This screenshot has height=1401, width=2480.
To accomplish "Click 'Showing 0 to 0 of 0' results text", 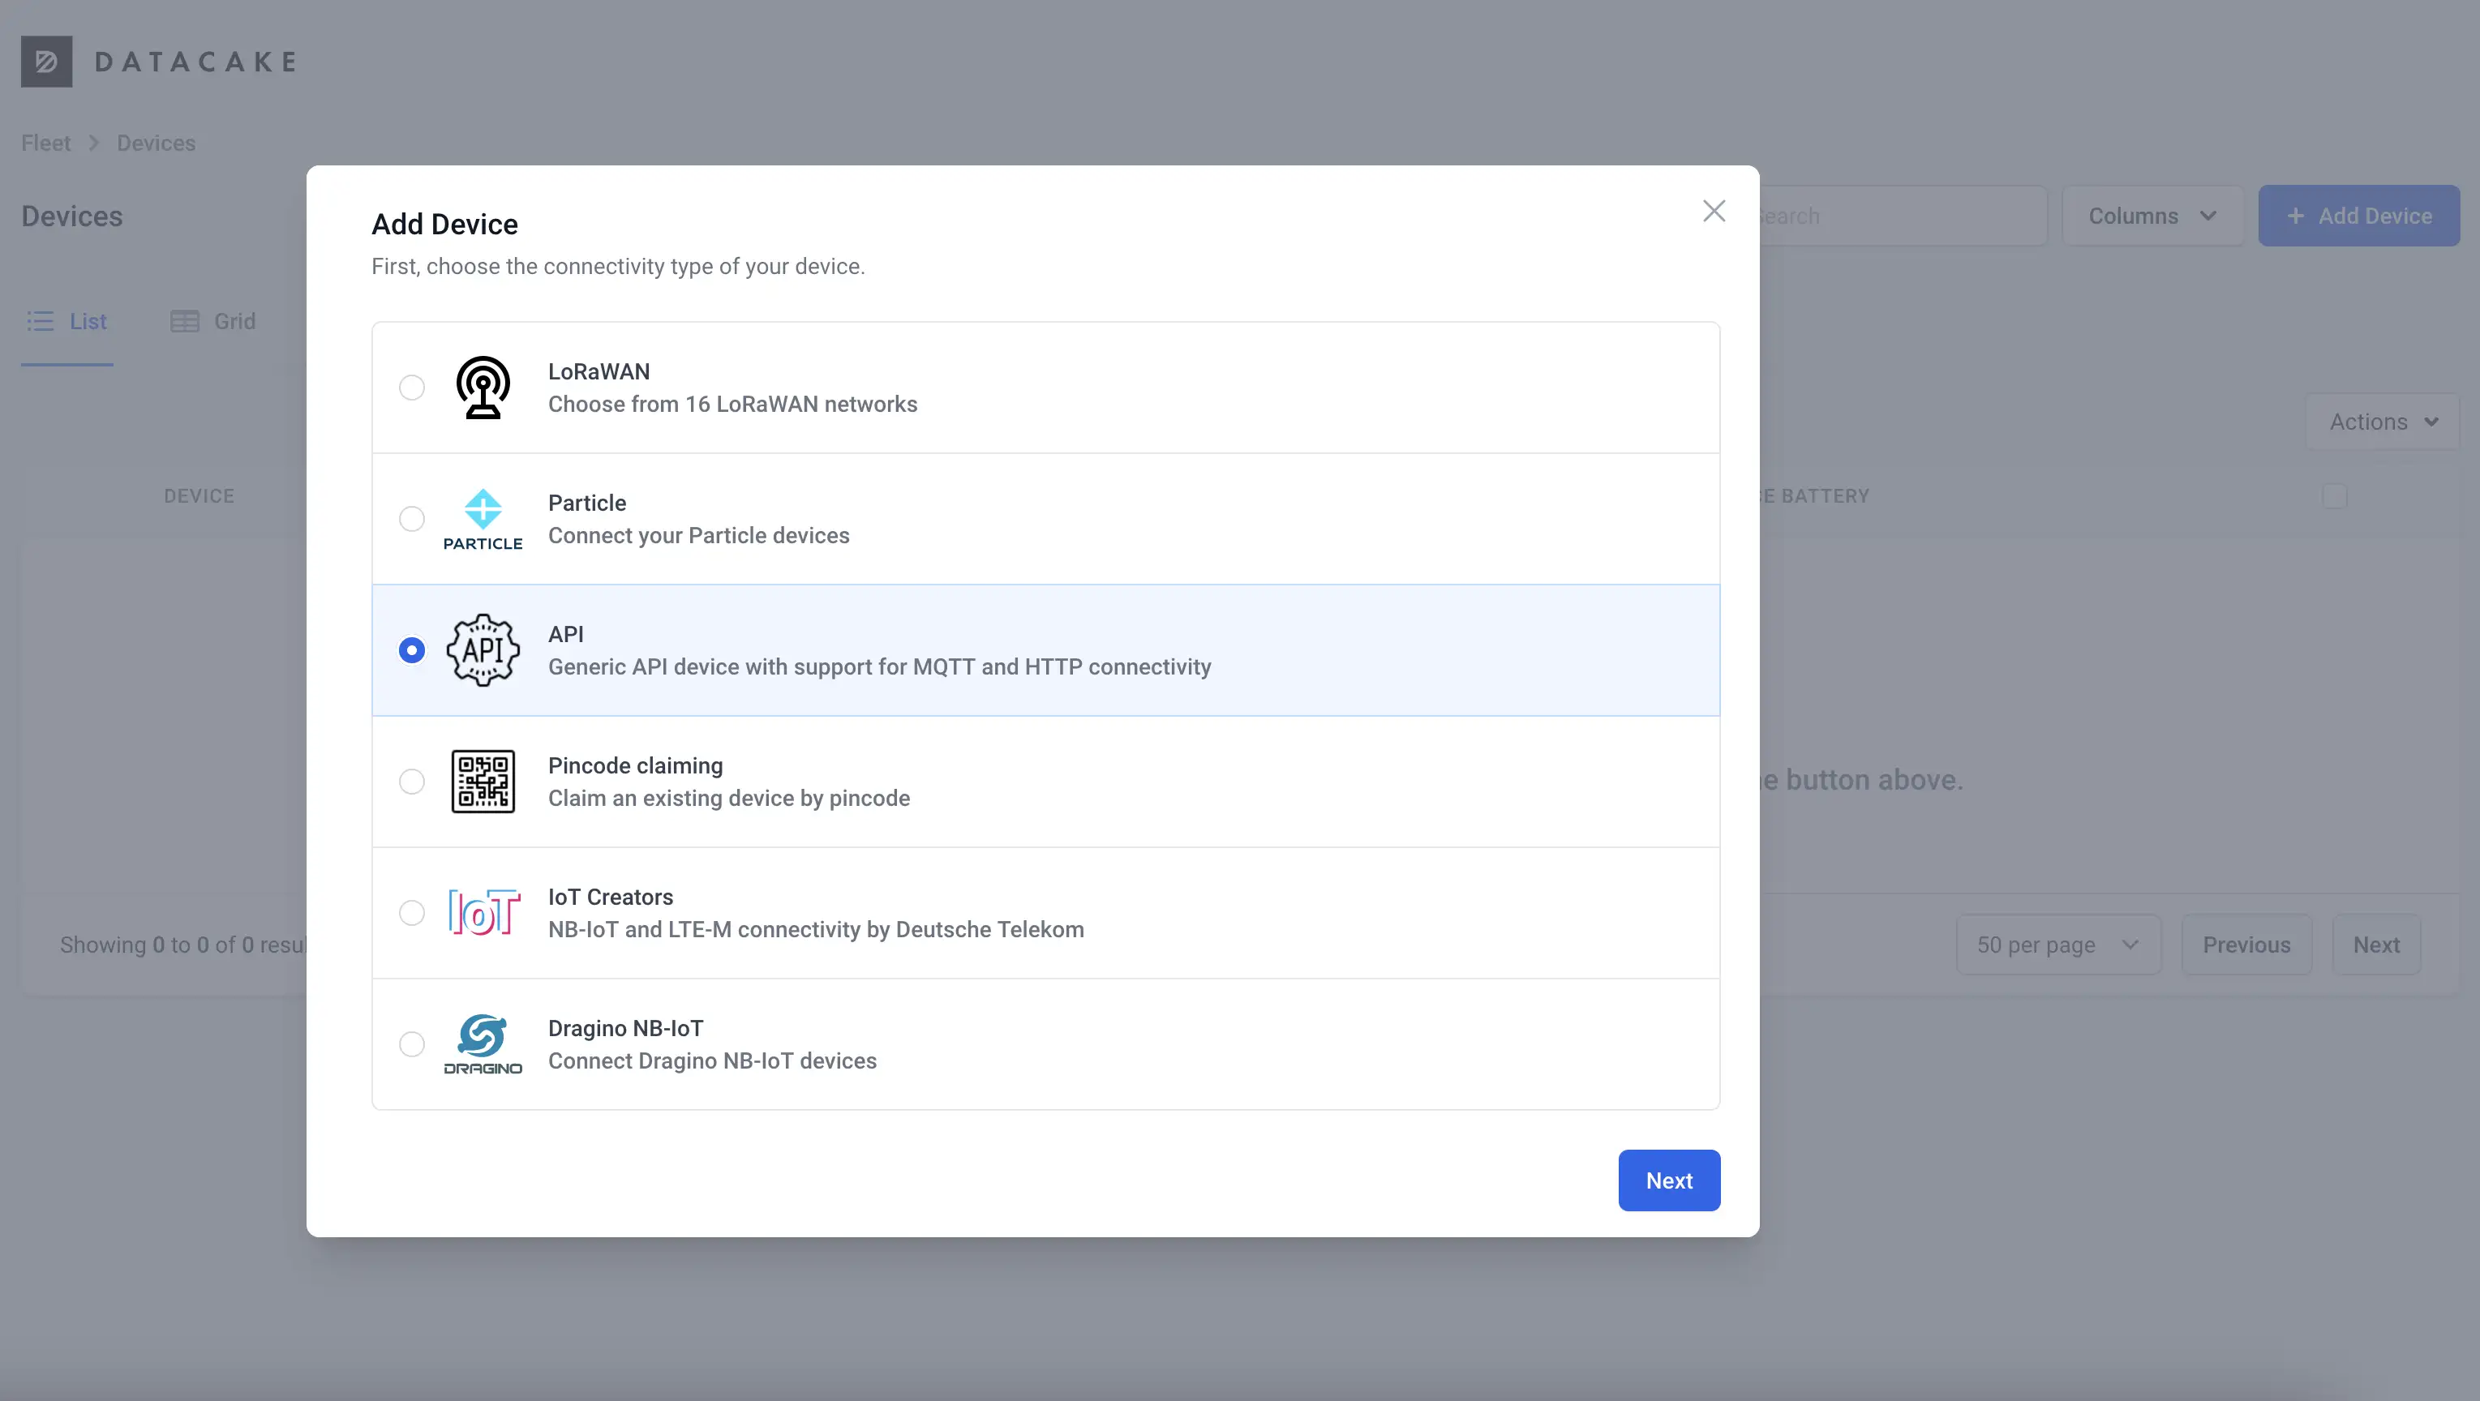I will (x=183, y=945).
